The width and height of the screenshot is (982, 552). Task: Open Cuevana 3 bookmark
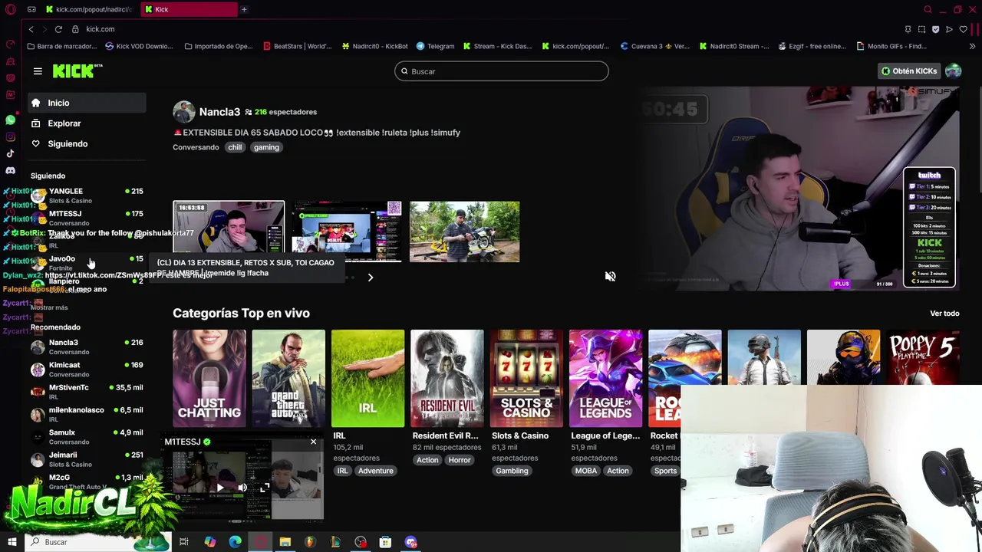(x=655, y=46)
